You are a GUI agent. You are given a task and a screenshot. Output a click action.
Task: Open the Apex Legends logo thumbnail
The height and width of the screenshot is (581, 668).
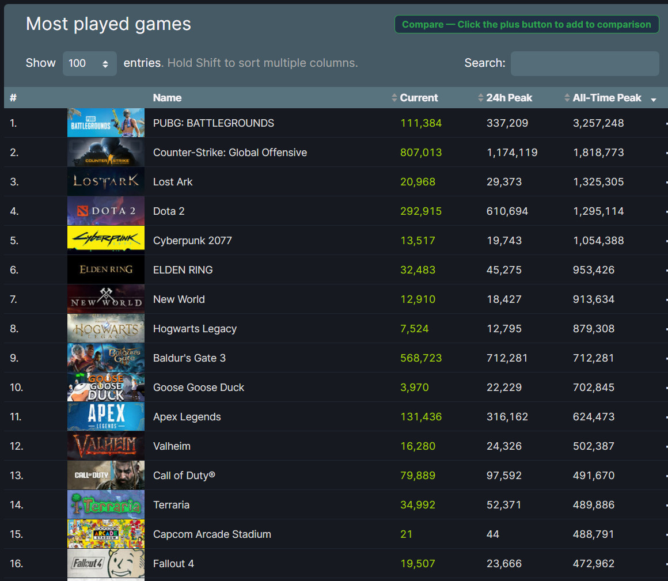click(105, 416)
